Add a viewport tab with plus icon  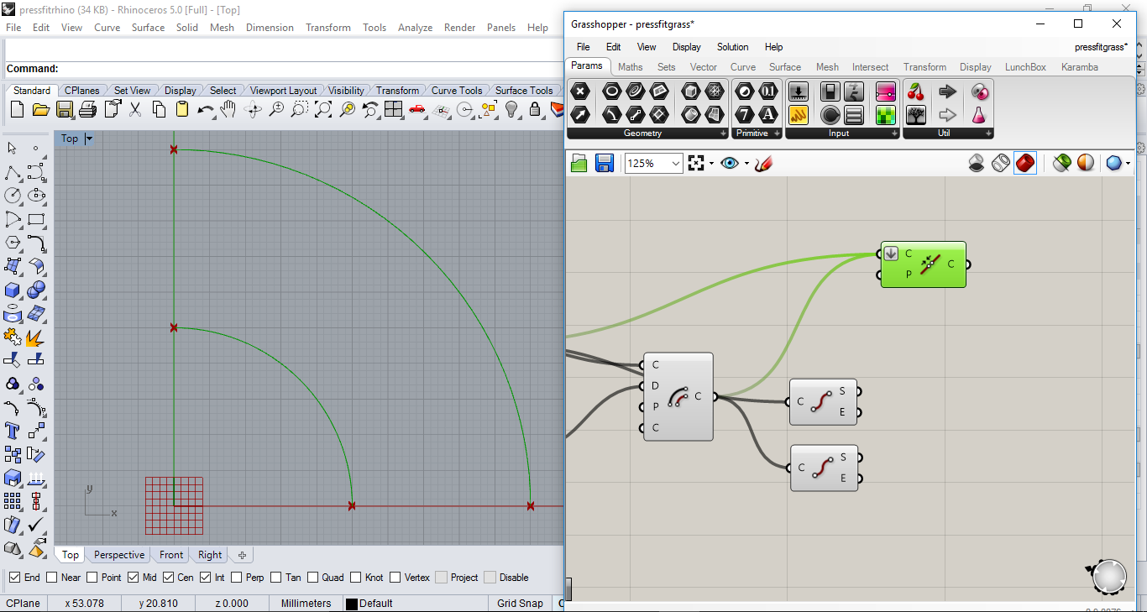tap(242, 555)
